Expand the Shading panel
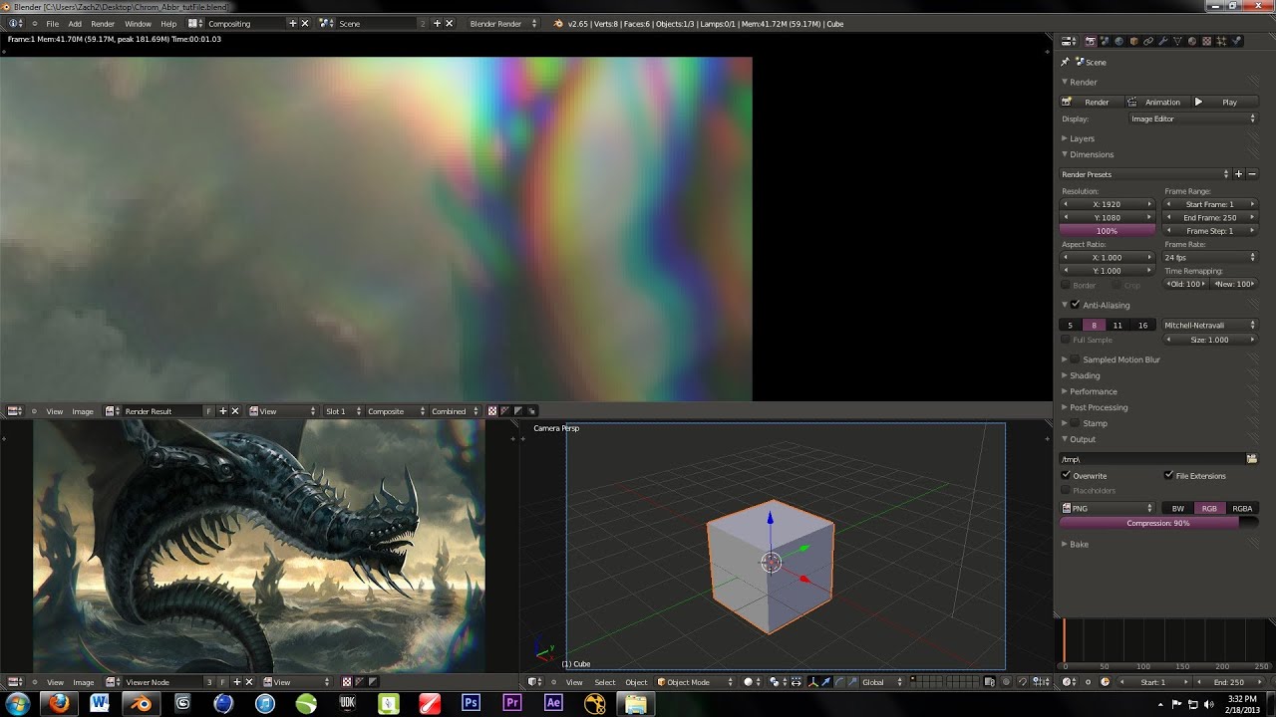 pos(1085,375)
